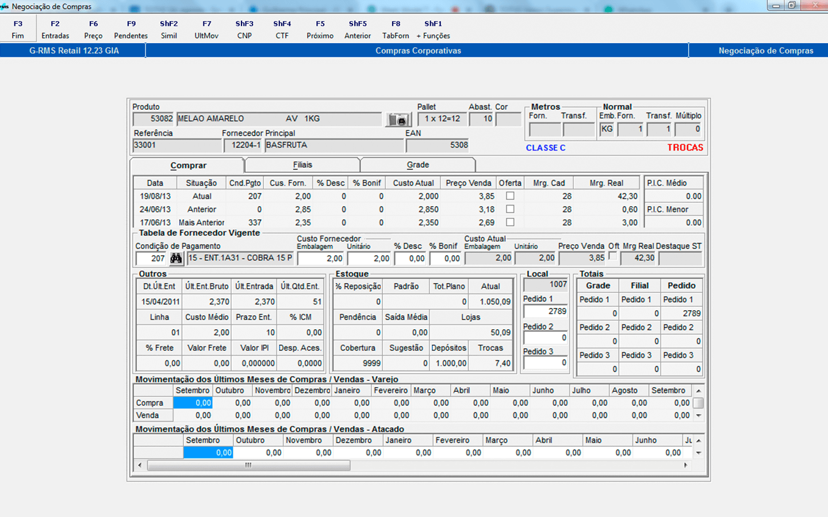Click the UltMov F7 button
Viewport: 828px width, 517px height.
point(206,29)
